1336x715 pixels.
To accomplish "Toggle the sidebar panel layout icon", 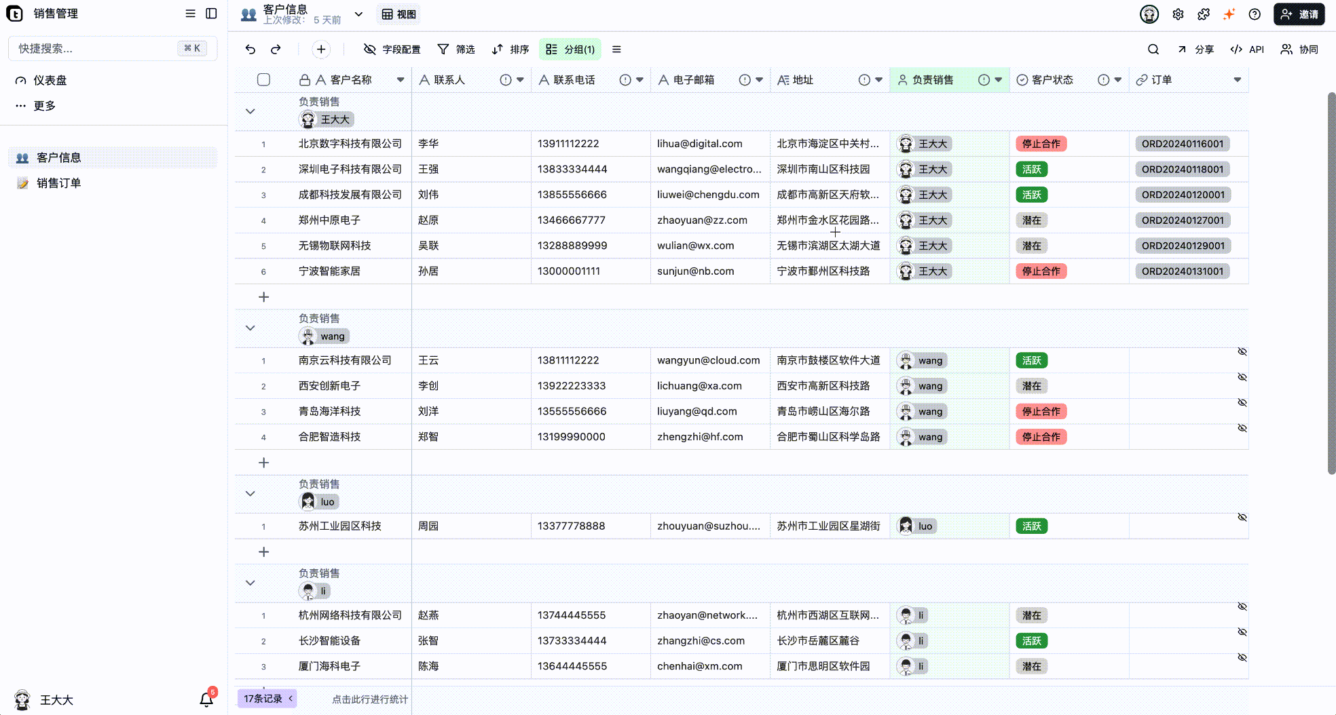I will [x=212, y=14].
